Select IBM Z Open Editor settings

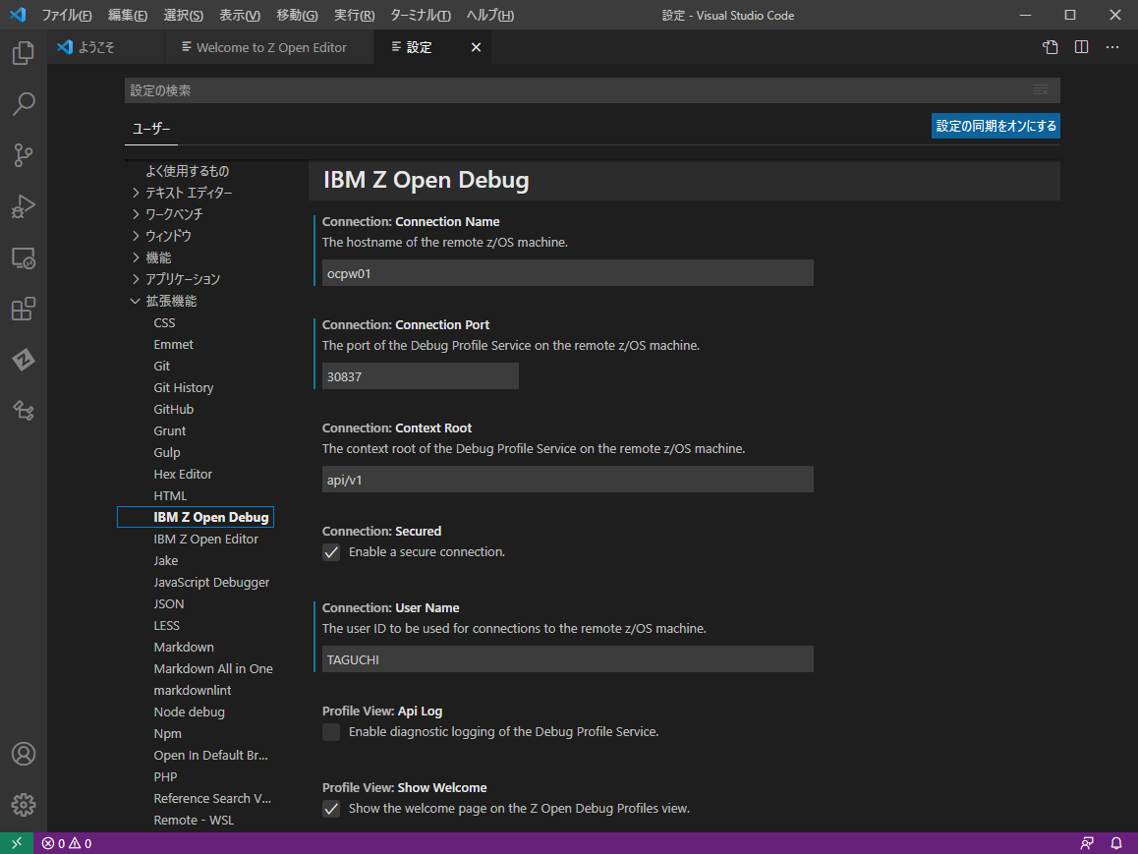click(x=206, y=540)
